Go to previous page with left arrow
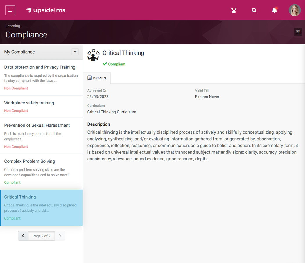This screenshot has width=305, height=263. [23, 236]
